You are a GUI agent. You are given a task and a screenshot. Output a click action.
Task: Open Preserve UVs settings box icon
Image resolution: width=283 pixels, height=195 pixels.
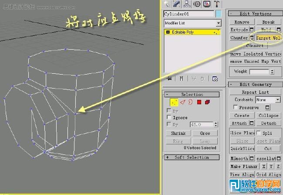pos(267,107)
